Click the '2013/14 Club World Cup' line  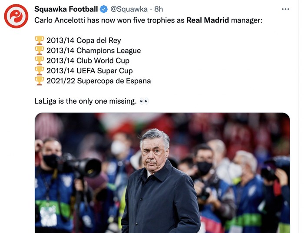coord(88,60)
